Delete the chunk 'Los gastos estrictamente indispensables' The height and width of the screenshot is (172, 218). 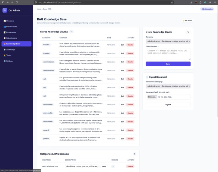point(130,79)
